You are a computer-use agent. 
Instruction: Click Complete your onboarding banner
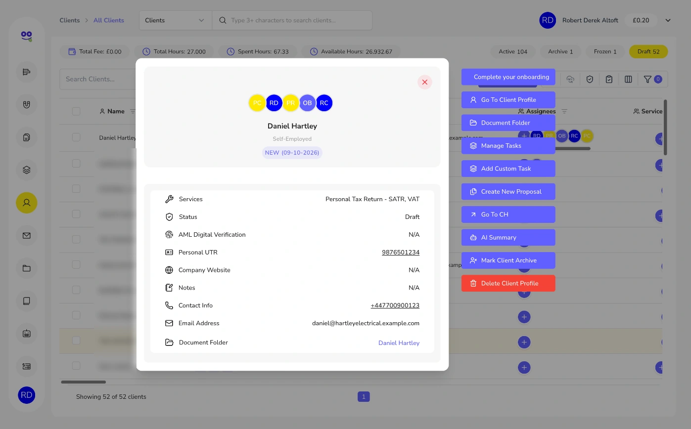508,77
